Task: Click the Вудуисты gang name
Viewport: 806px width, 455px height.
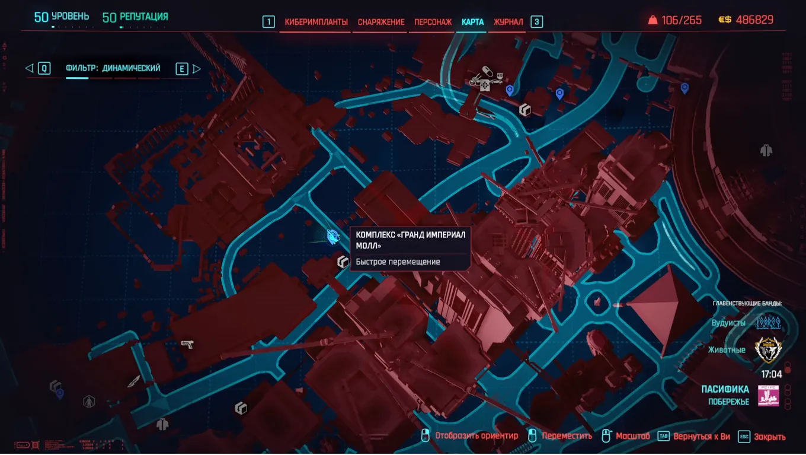Action: tap(728, 323)
